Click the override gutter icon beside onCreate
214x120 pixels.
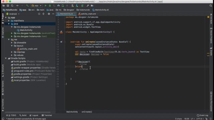[x=61, y=42]
